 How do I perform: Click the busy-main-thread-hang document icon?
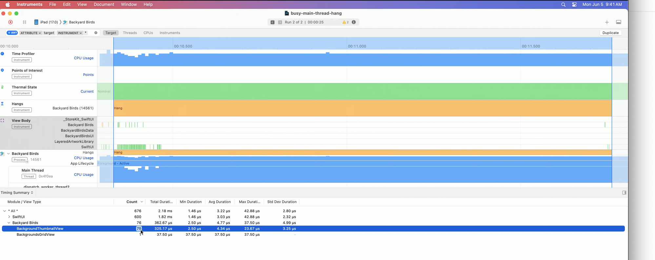click(x=287, y=13)
